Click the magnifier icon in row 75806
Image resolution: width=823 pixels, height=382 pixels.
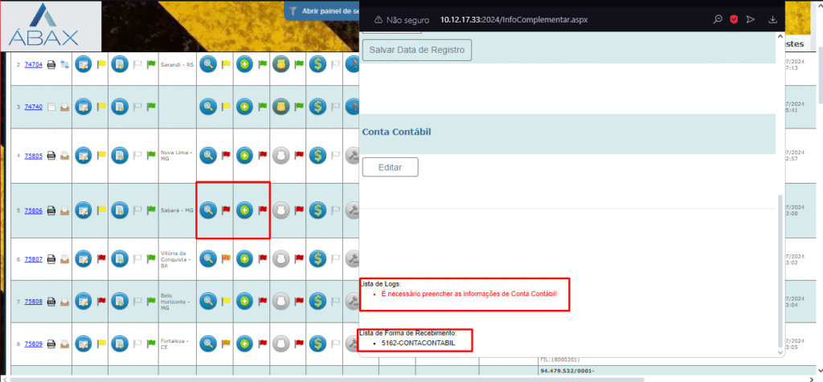pos(208,210)
